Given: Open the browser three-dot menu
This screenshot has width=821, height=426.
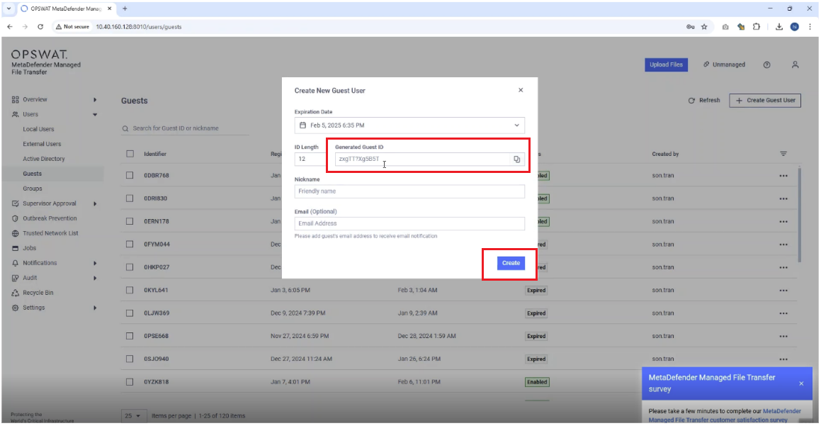Looking at the screenshot, I should pos(810,27).
